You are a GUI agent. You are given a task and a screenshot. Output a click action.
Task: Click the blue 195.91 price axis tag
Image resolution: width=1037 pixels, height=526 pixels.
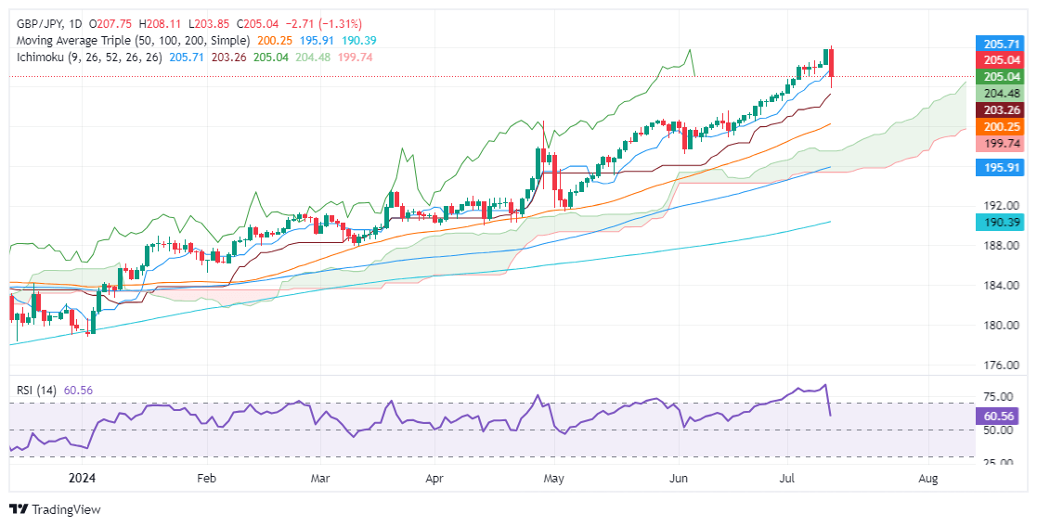tap(1002, 168)
